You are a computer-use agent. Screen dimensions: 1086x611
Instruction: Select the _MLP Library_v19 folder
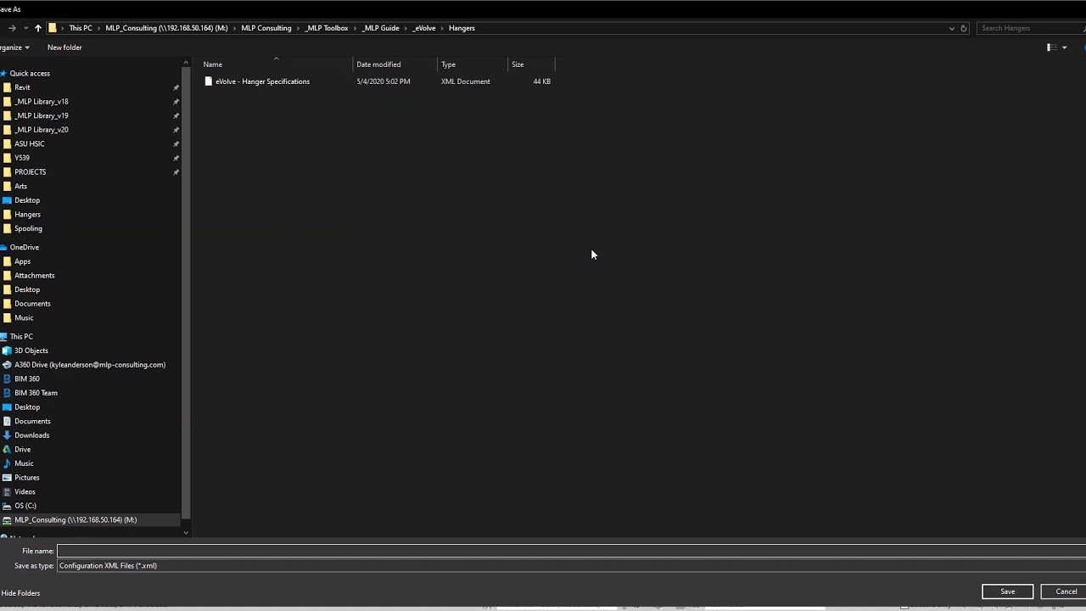point(41,115)
